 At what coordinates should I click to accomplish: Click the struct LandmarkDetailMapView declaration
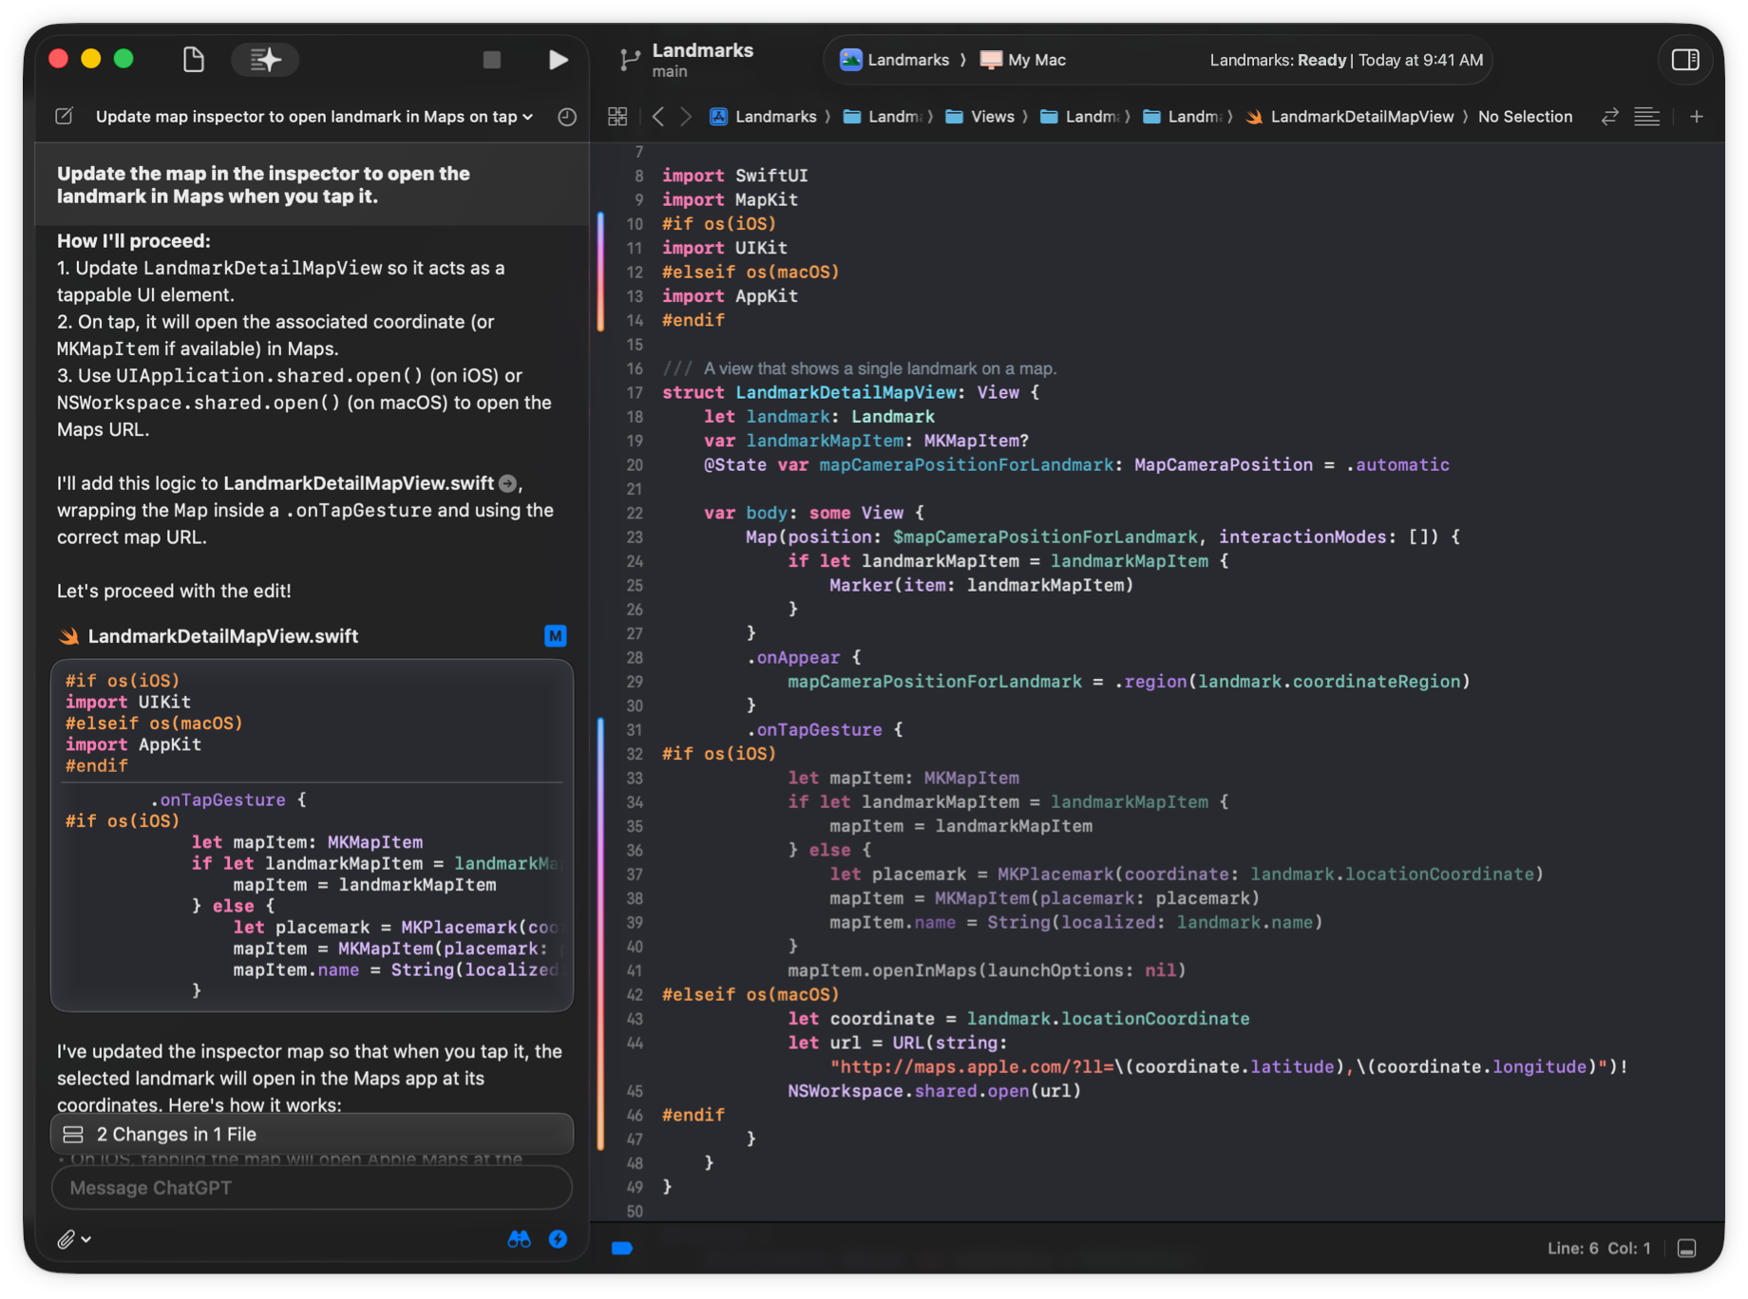point(850,392)
